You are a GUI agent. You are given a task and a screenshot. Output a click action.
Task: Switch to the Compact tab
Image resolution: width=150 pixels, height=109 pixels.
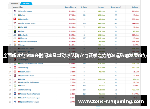coord(15,3)
